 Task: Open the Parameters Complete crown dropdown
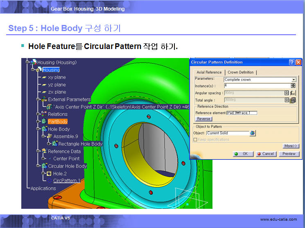(294, 80)
